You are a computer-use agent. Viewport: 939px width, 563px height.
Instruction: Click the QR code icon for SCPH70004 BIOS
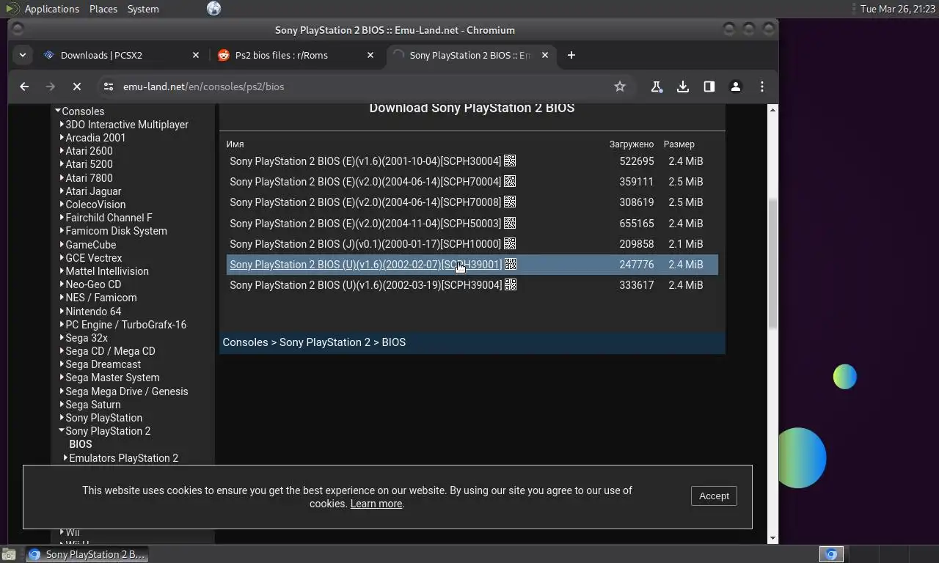pos(510,181)
